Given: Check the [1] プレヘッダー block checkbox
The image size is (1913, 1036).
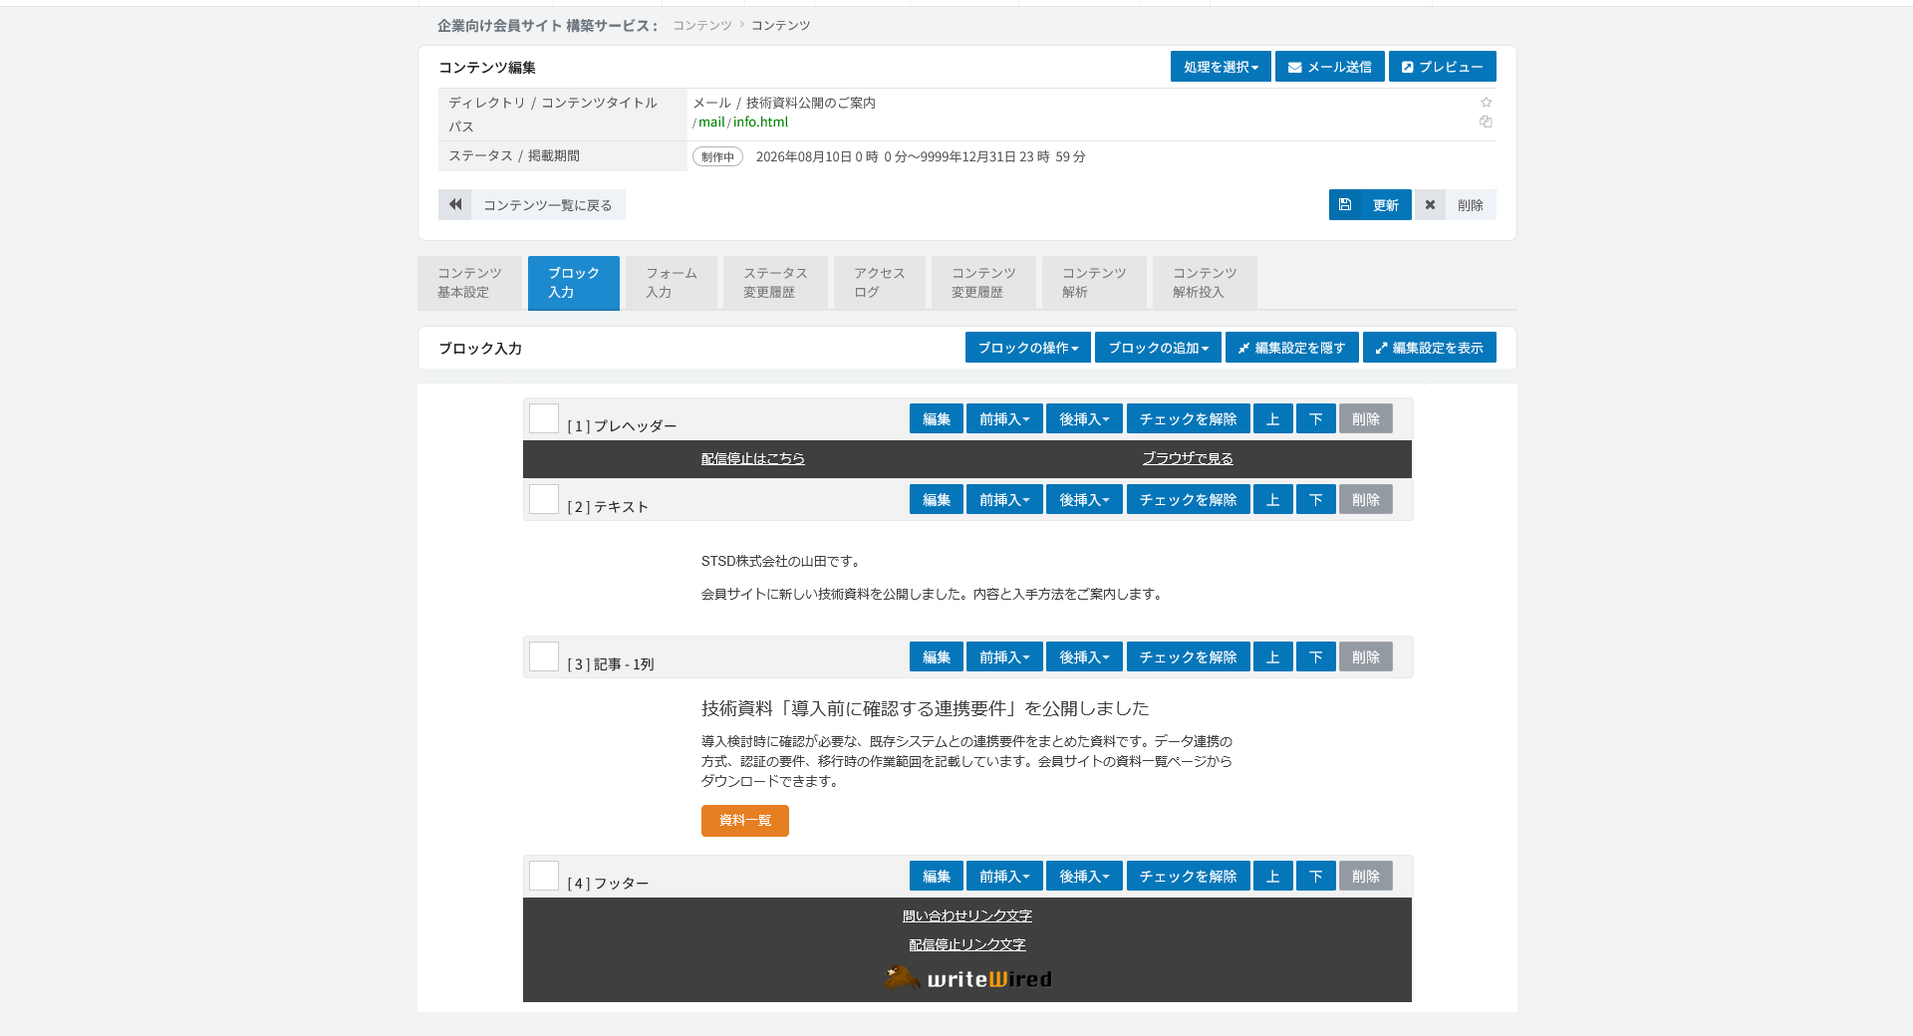Looking at the screenshot, I should 544,418.
